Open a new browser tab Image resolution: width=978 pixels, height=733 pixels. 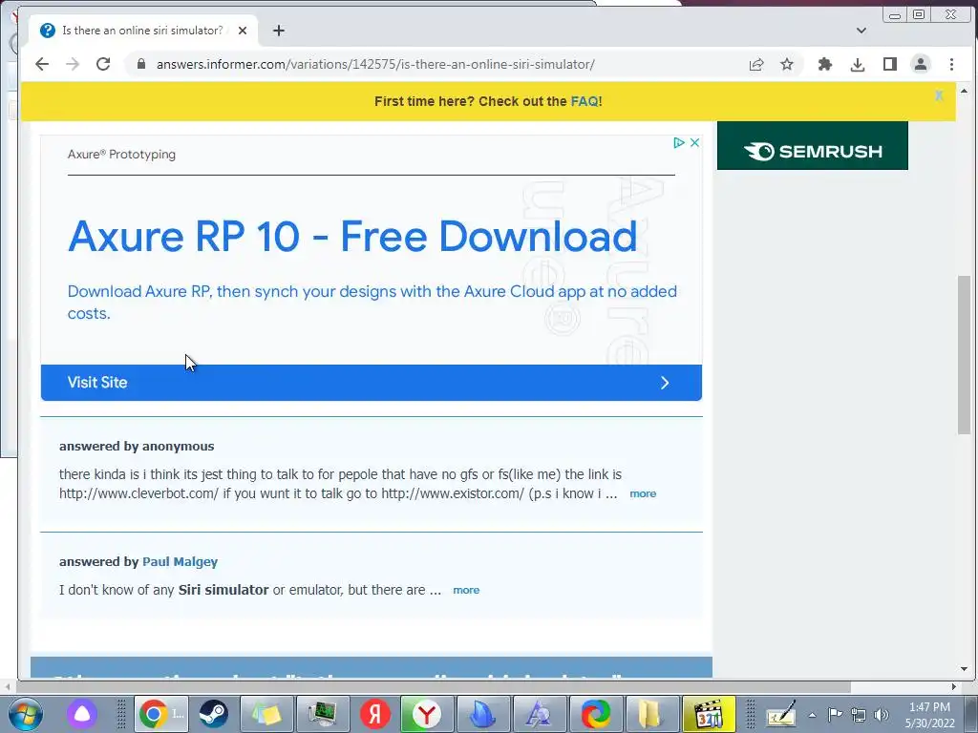(279, 31)
